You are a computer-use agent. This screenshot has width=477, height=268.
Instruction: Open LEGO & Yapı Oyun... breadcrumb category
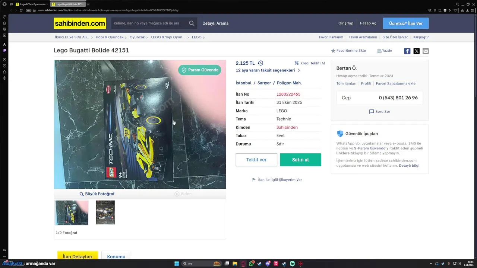(x=168, y=37)
